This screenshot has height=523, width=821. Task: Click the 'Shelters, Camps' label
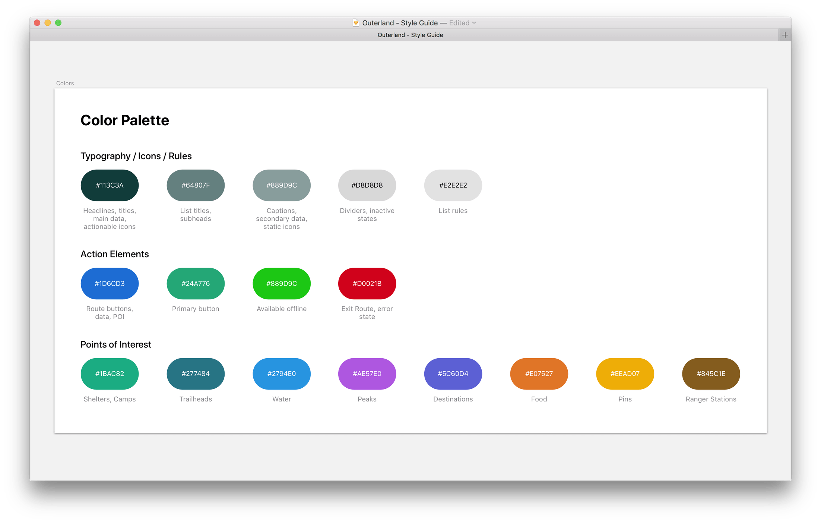point(110,399)
